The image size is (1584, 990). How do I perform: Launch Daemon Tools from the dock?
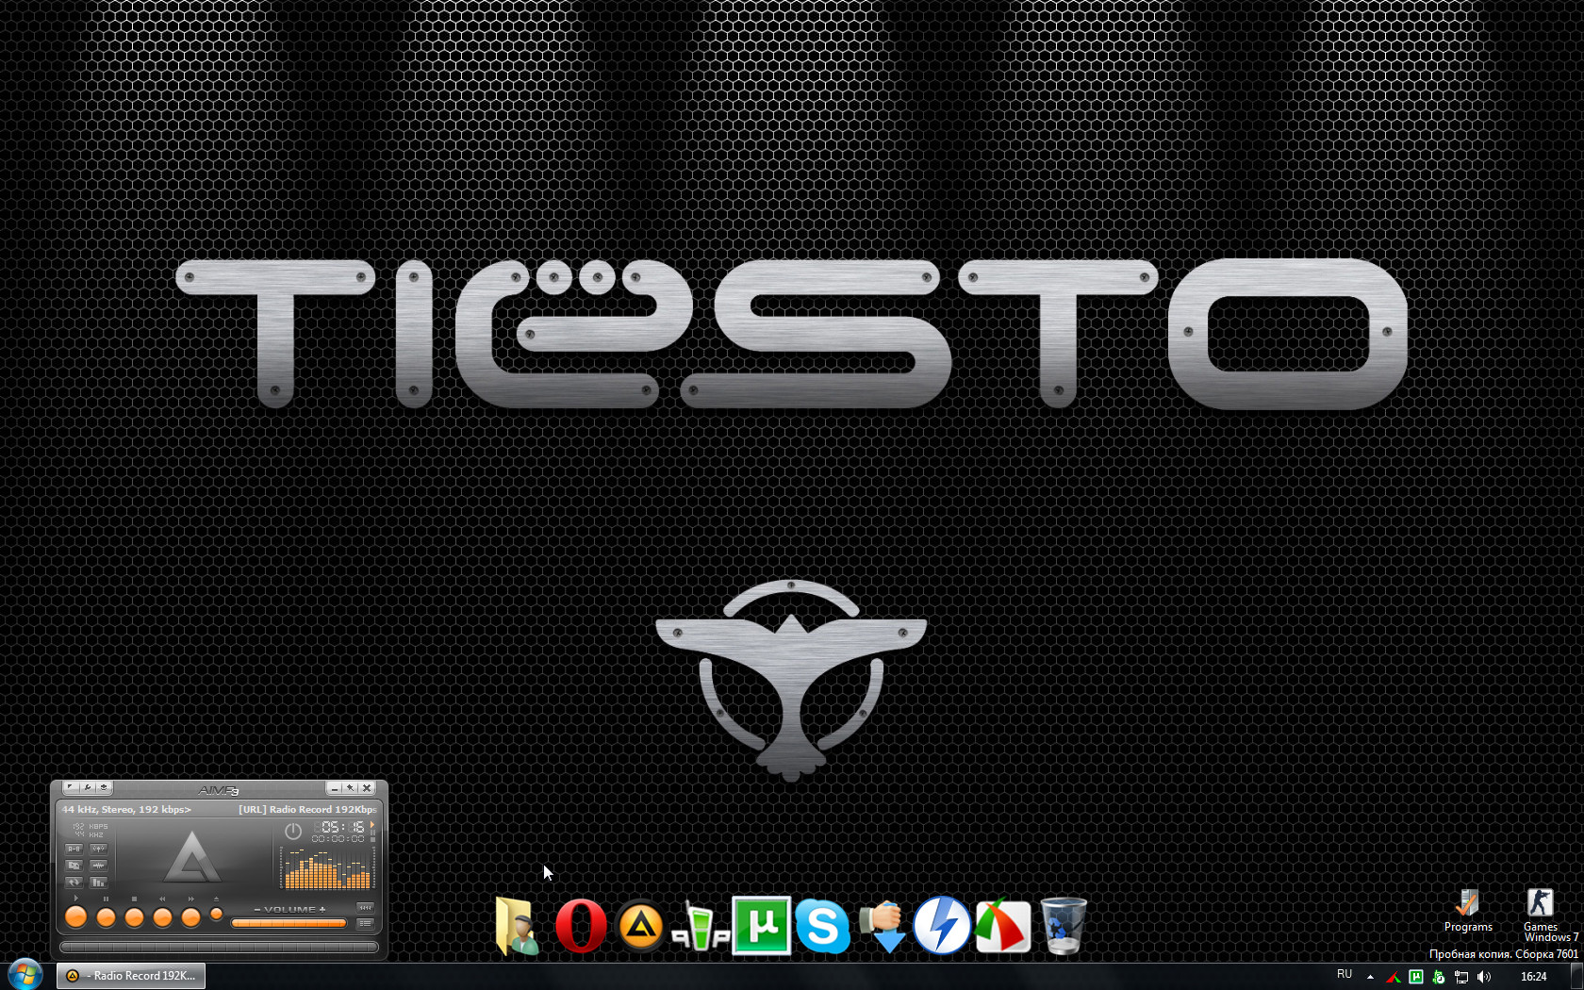point(942,925)
